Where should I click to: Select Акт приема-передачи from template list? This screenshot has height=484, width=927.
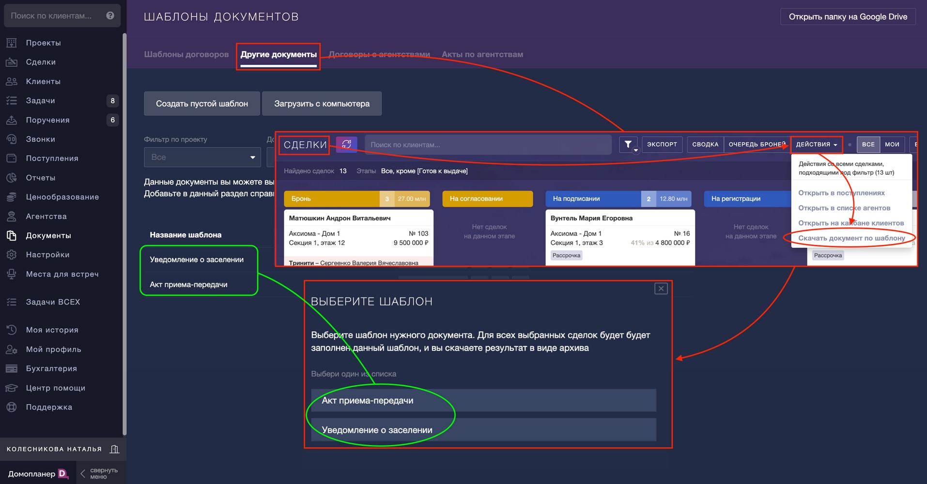483,400
